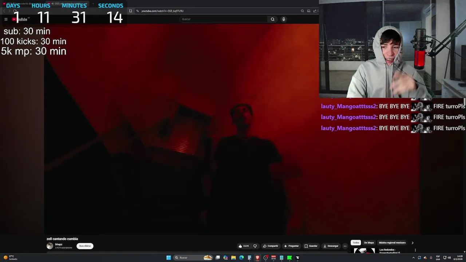Open the bhapz channel name link
Screen dimensions: 466x262
tap(59, 245)
